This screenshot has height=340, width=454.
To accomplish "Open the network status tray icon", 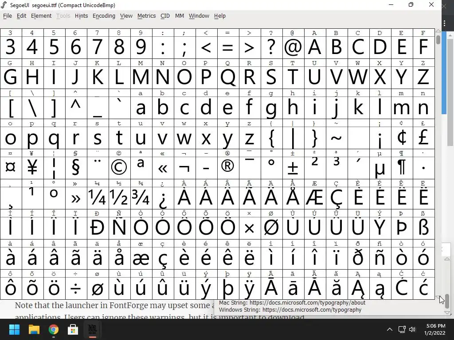I will pyautogui.click(x=402, y=329).
